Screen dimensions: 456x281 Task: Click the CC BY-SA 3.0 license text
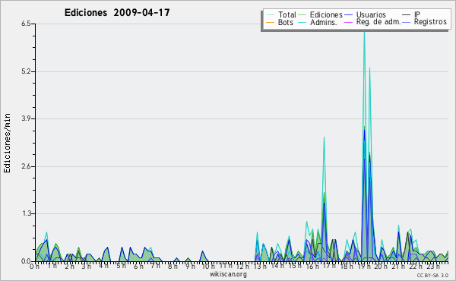(x=432, y=276)
